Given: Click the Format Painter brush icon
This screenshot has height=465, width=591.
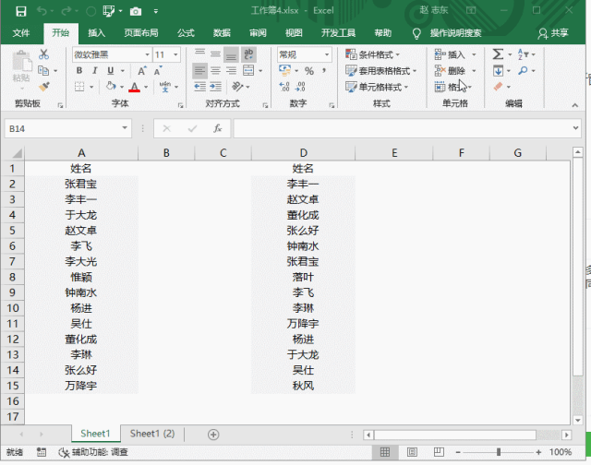Looking at the screenshot, I should [x=43, y=87].
